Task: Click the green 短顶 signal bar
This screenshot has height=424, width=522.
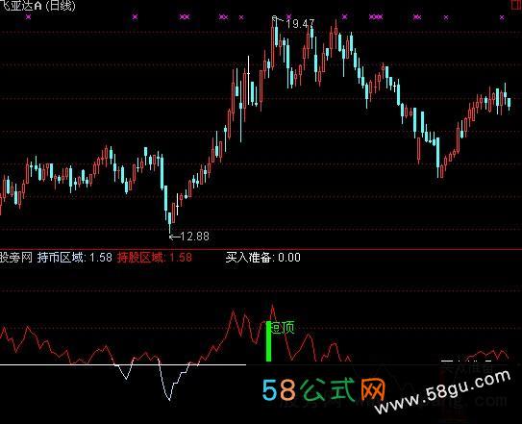Action: (268, 341)
